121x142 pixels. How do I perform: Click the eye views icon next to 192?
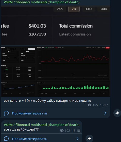click(62, 131)
